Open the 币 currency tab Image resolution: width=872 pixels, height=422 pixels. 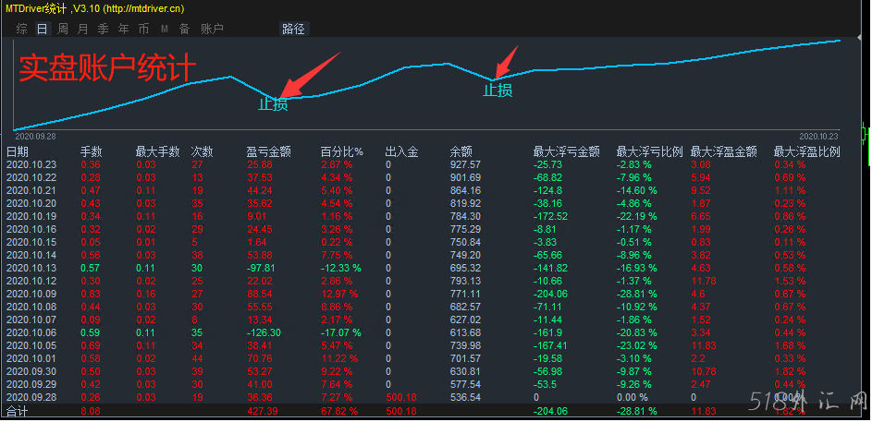tap(143, 29)
